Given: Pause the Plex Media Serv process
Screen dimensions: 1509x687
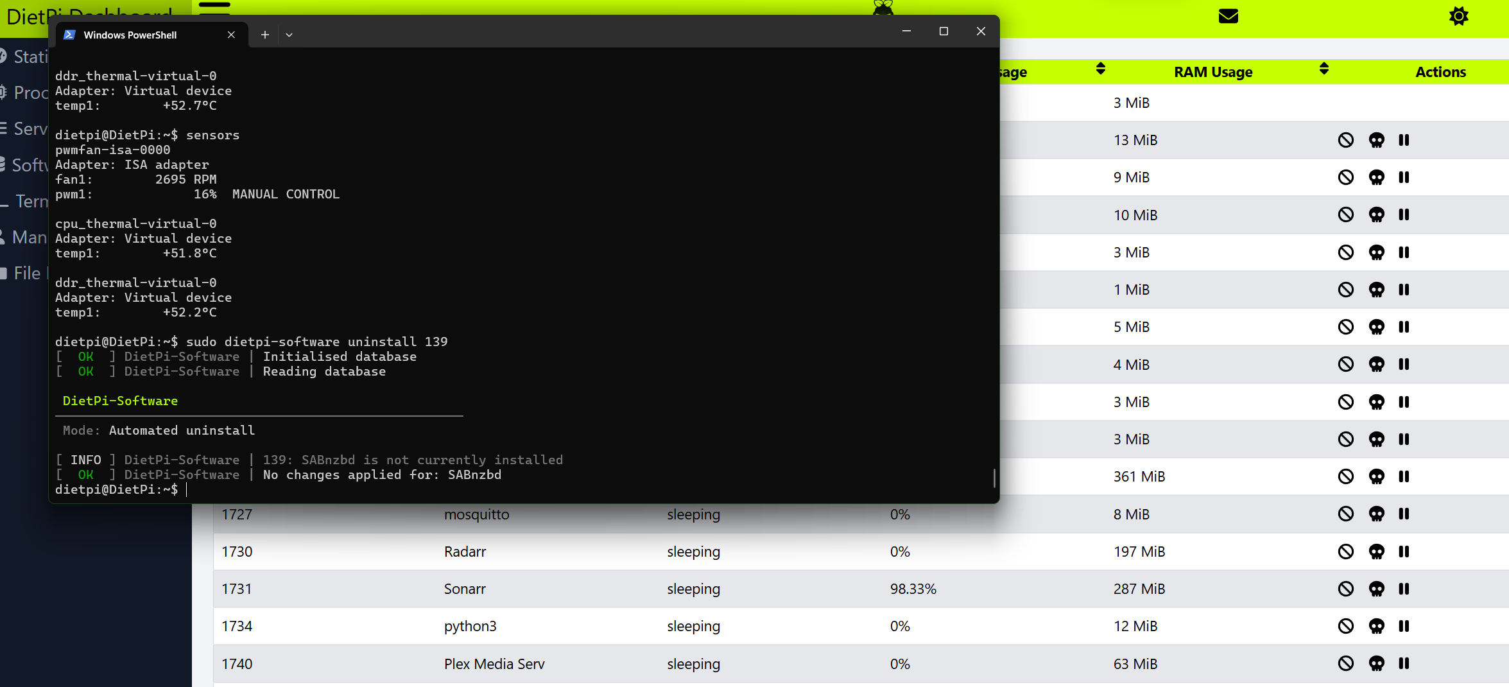Looking at the screenshot, I should pos(1404,663).
